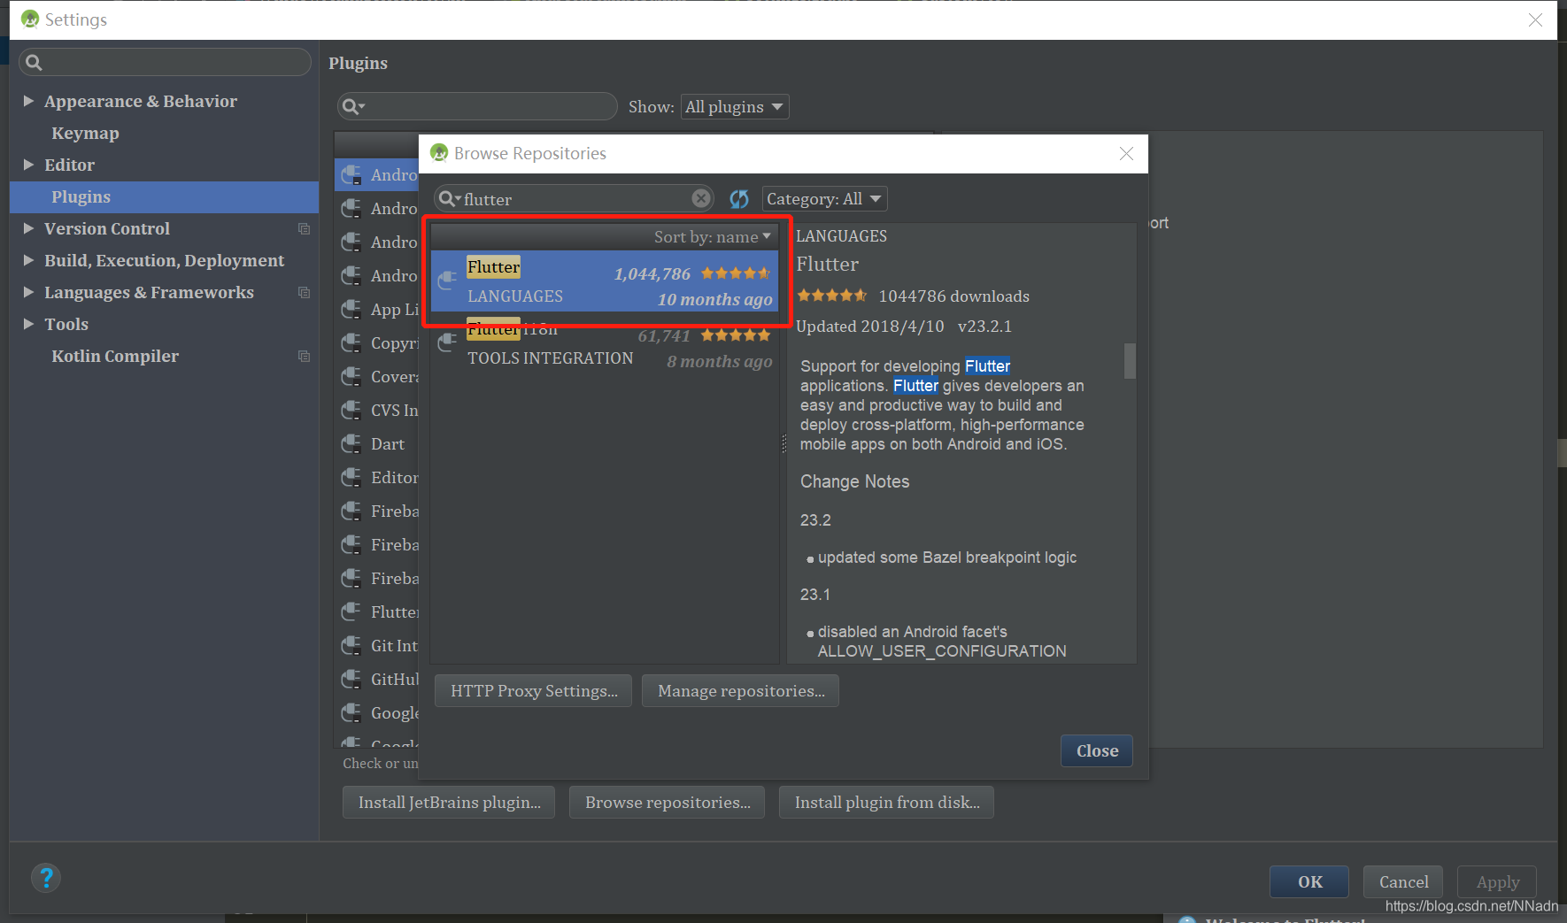Viewport: 1567px width, 923px height.
Task: Select Plugins in settings tree
Action: click(164, 196)
